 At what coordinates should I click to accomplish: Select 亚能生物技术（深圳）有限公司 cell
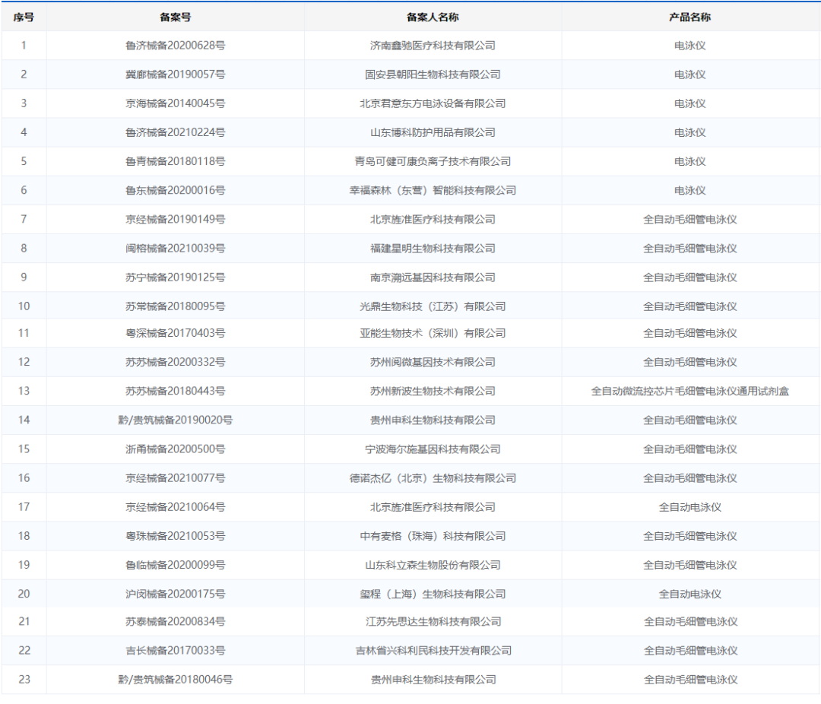click(433, 333)
